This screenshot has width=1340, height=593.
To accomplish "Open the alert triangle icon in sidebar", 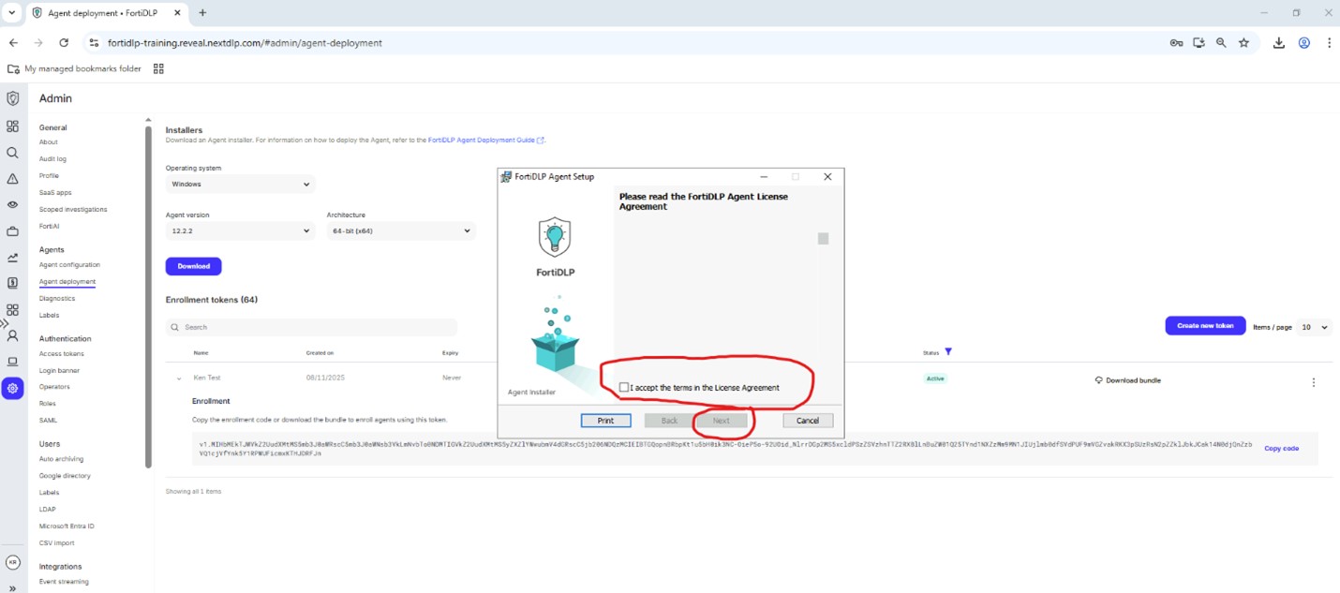I will click(x=12, y=179).
